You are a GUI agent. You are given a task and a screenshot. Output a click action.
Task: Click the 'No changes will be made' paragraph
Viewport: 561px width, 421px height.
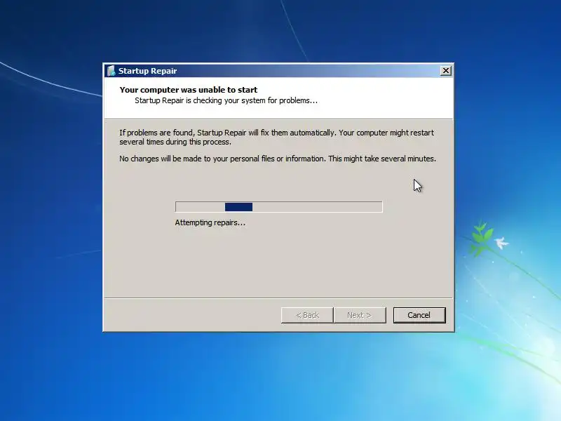(x=278, y=159)
